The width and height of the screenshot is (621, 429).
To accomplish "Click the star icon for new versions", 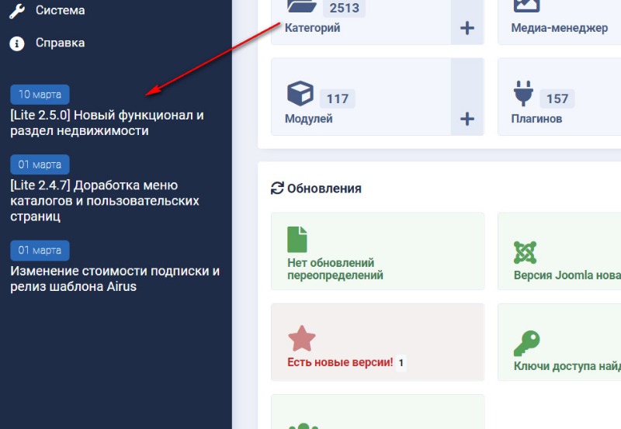I will tap(300, 338).
